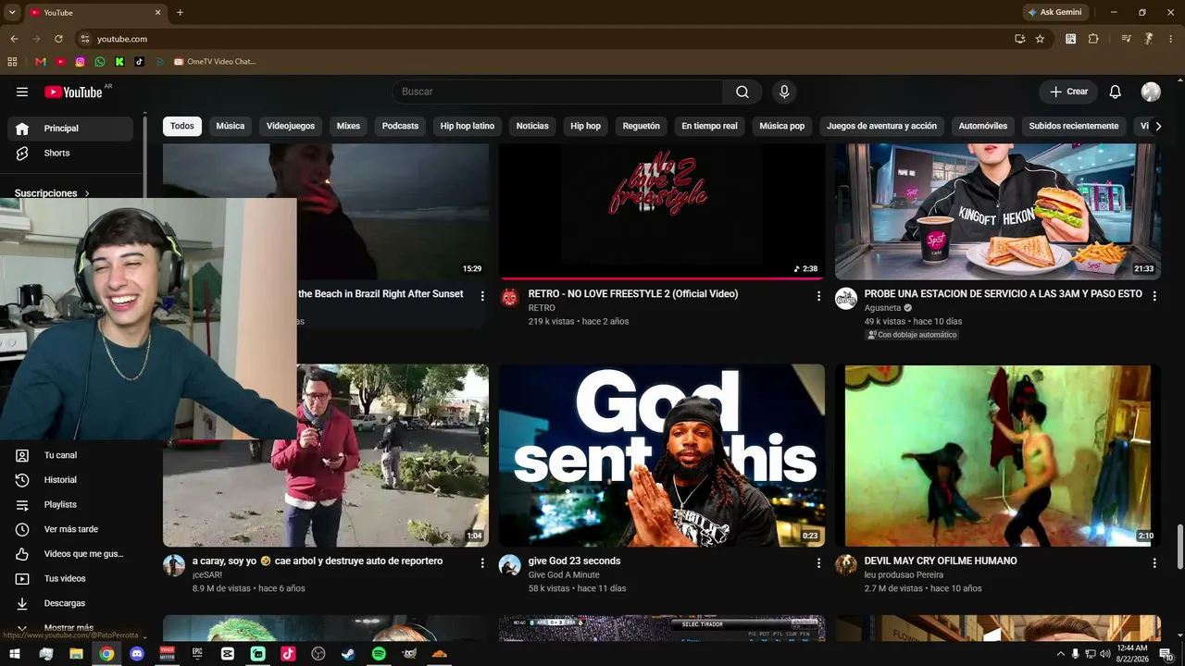Open the leu produsao Pereira channel avatar
This screenshot has width=1185, height=666.
coord(846,565)
